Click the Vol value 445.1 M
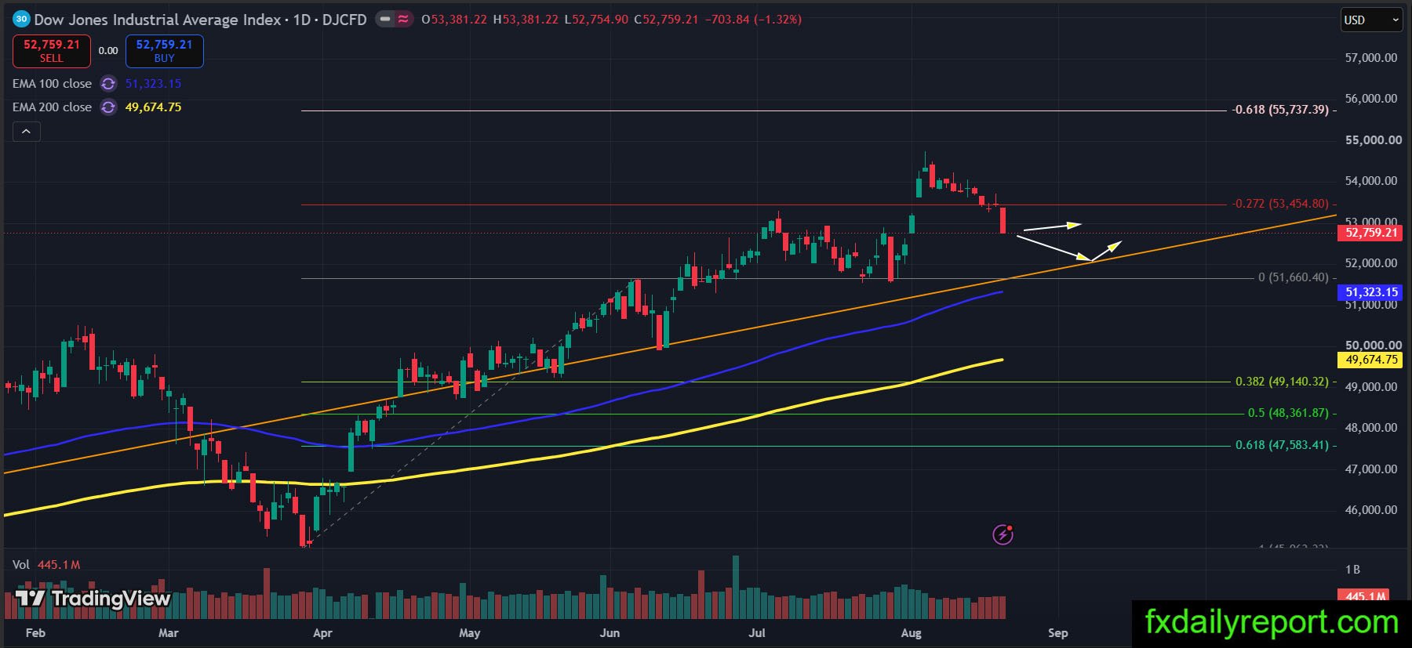 59,564
